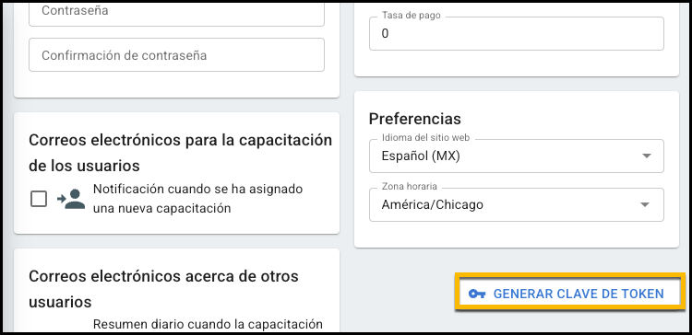This screenshot has height=335, width=692.
Task: Open the Español (MX) language selector
Action: (517, 156)
